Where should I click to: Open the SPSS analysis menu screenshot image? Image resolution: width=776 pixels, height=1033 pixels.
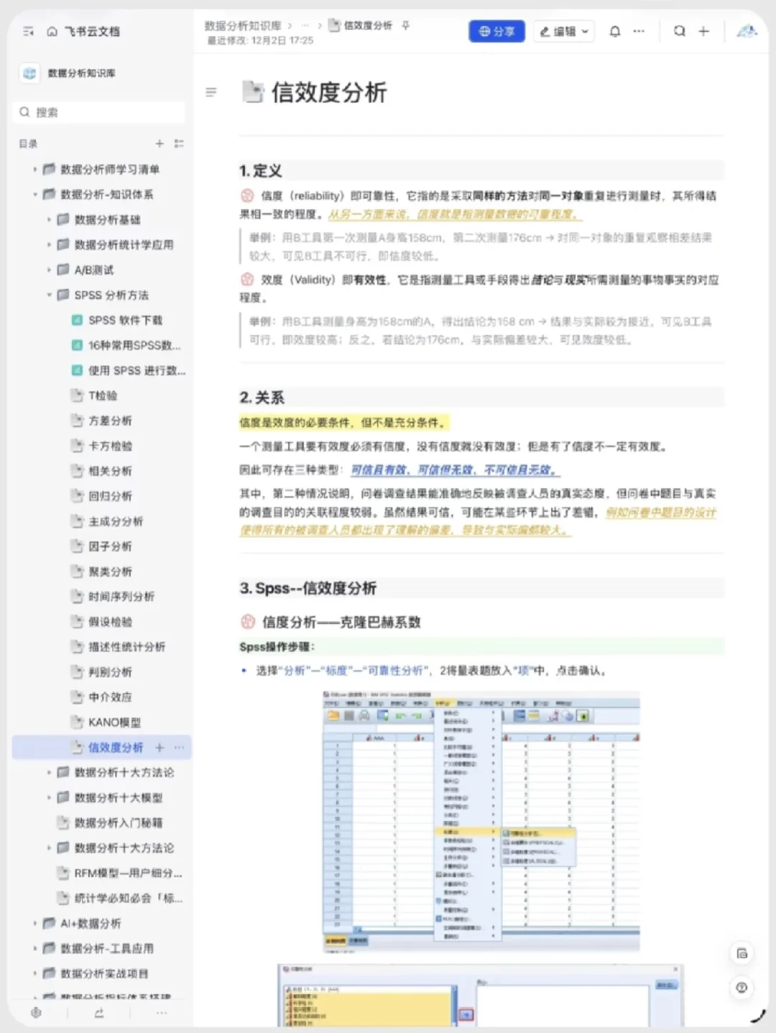[481, 821]
